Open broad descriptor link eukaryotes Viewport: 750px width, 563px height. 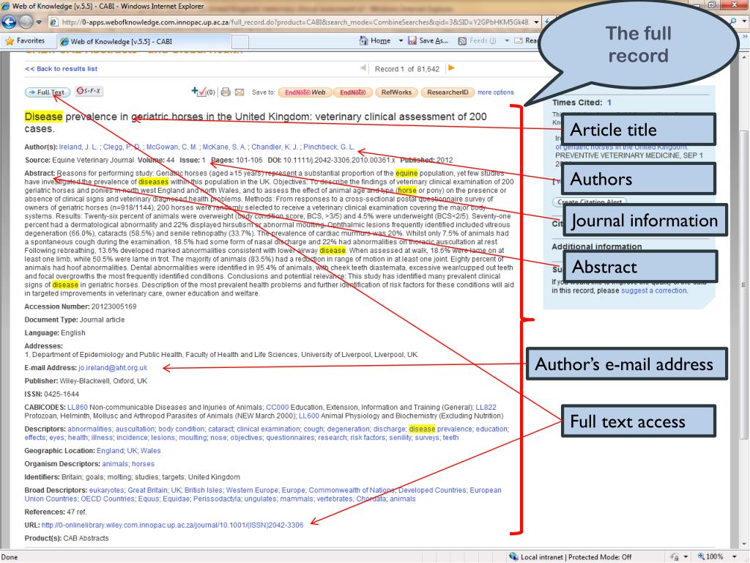[x=107, y=490]
